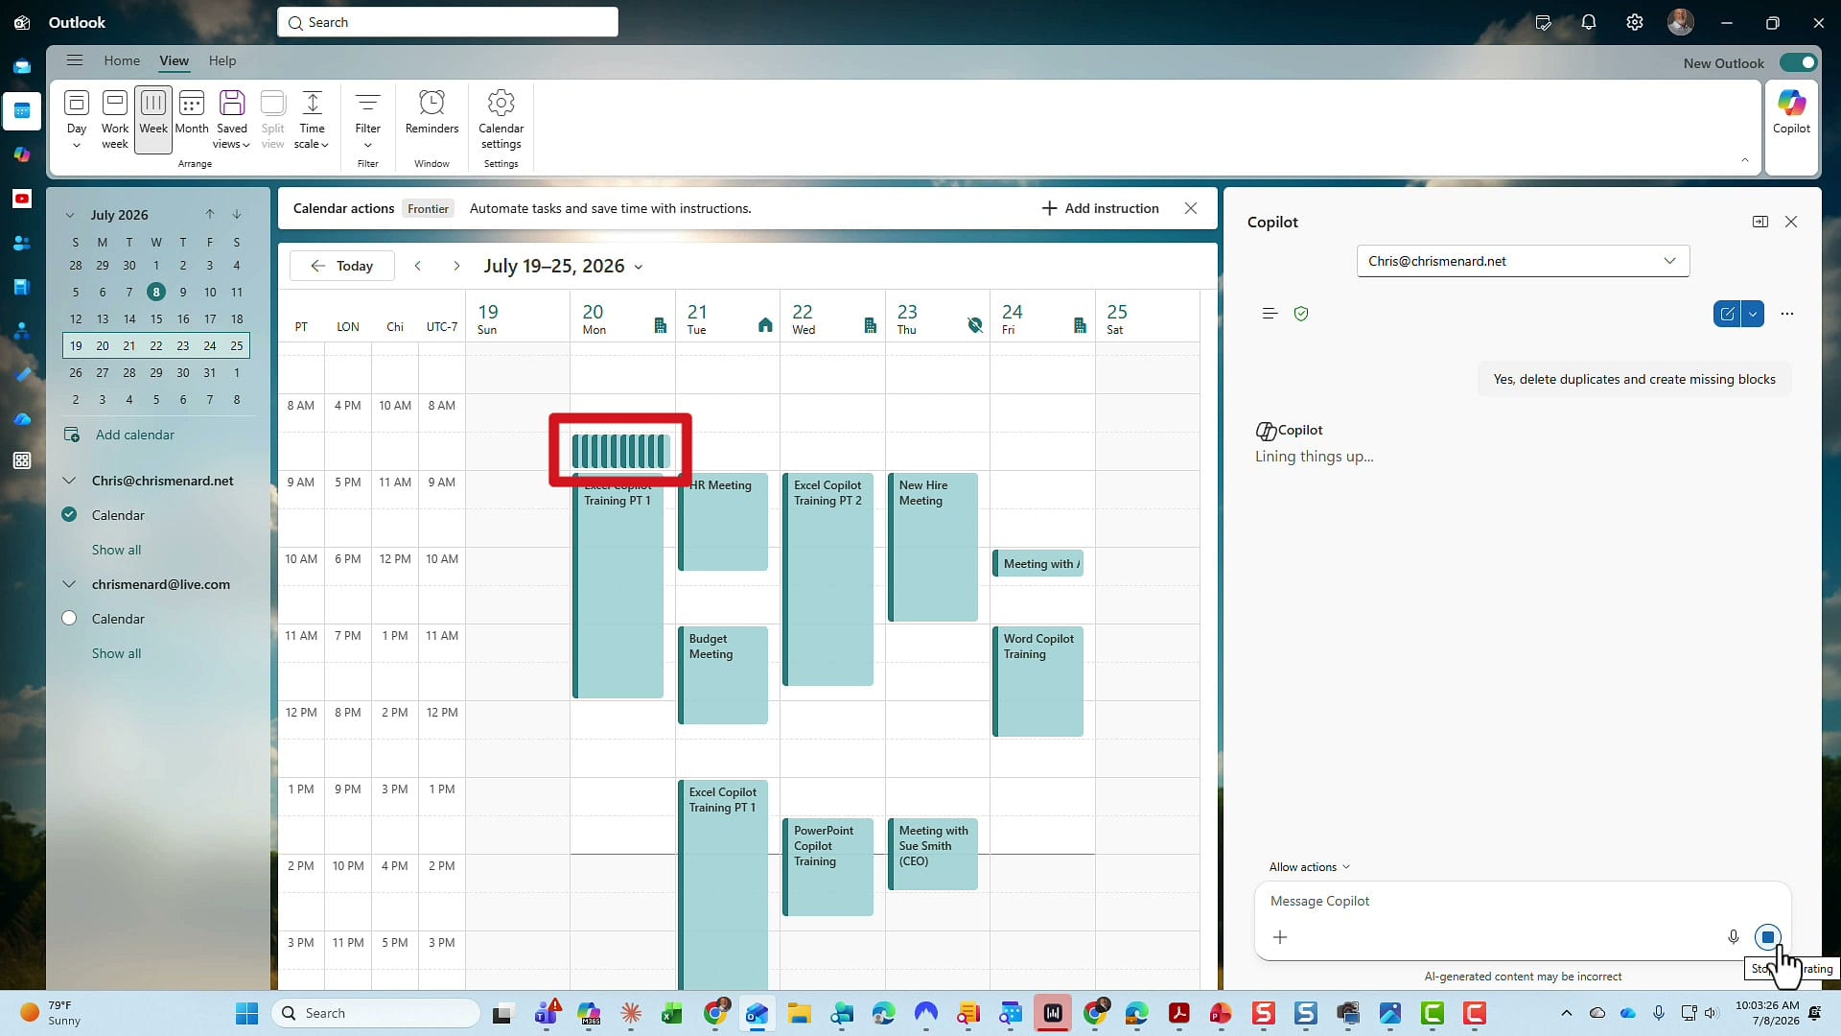This screenshot has width=1841, height=1036.
Task: Open Saved views menu
Action: coord(232,119)
